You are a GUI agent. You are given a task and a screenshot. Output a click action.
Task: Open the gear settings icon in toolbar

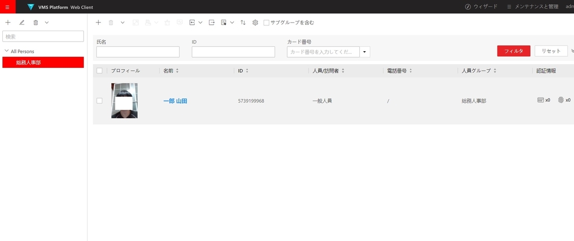click(255, 22)
